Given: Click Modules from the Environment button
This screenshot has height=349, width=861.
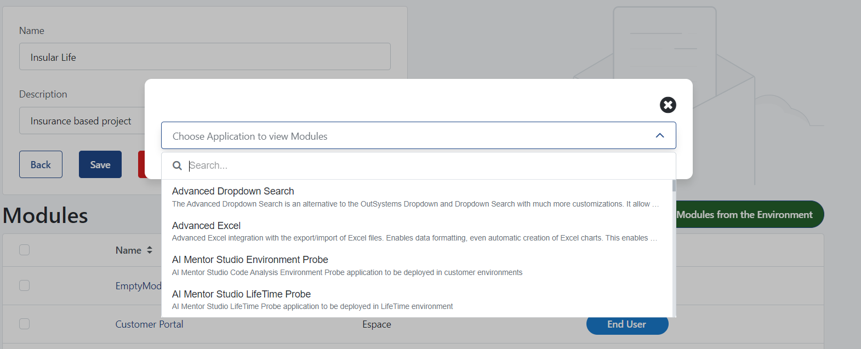Looking at the screenshot, I should pos(748,214).
